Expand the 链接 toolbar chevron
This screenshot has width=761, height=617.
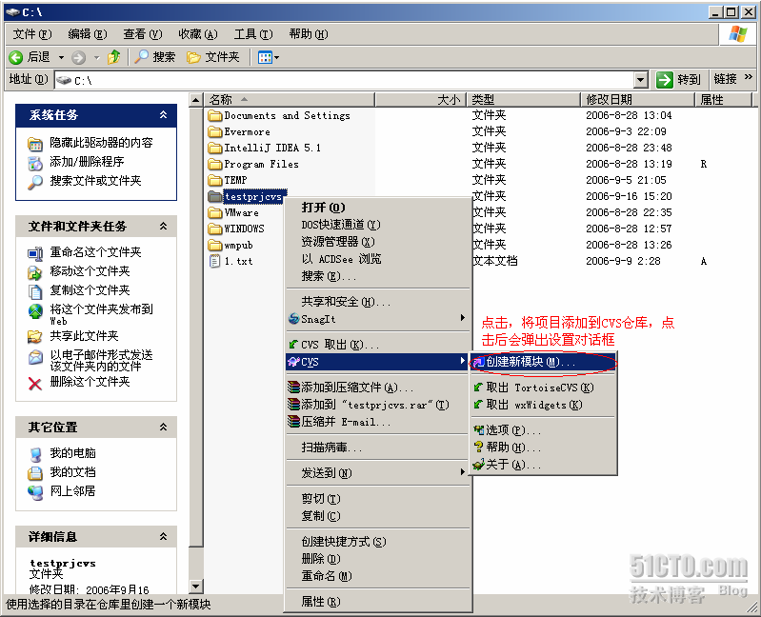(748, 77)
